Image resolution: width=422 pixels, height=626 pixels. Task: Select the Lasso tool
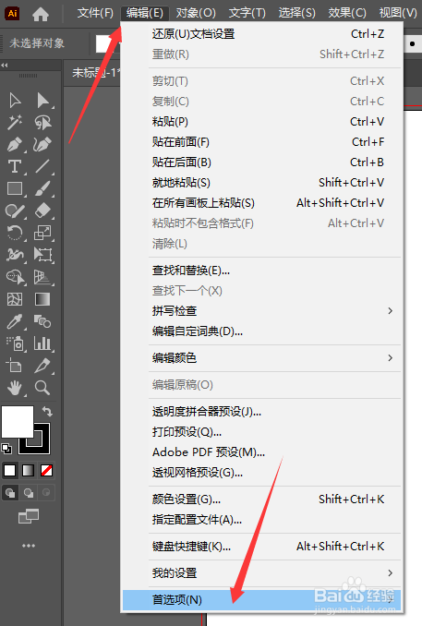tap(42, 122)
